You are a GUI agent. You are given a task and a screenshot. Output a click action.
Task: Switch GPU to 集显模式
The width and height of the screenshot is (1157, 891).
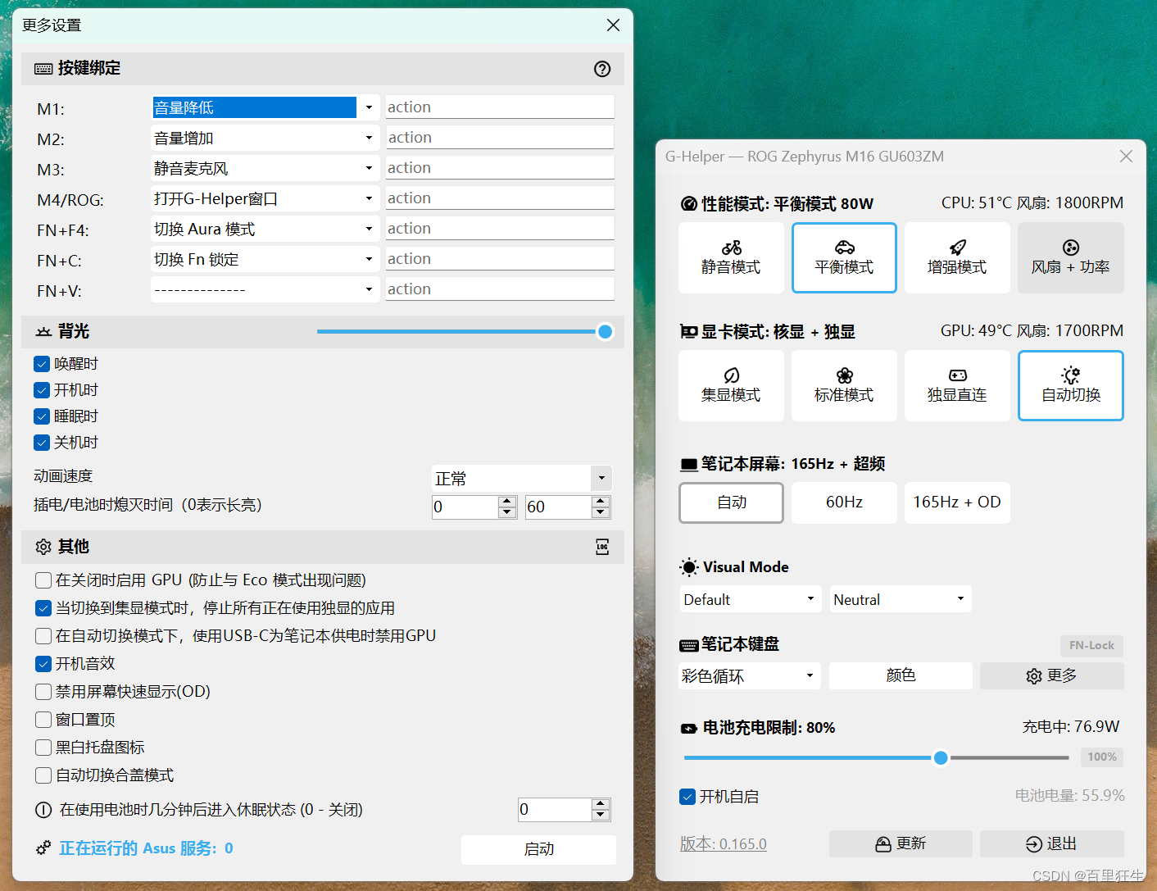[x=731, y=385]
